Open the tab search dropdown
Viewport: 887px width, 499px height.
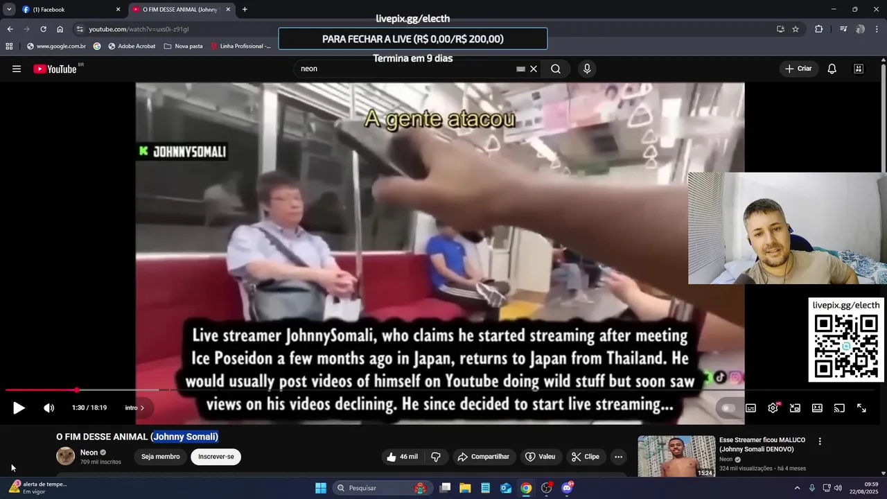click(x=9, y=10)
